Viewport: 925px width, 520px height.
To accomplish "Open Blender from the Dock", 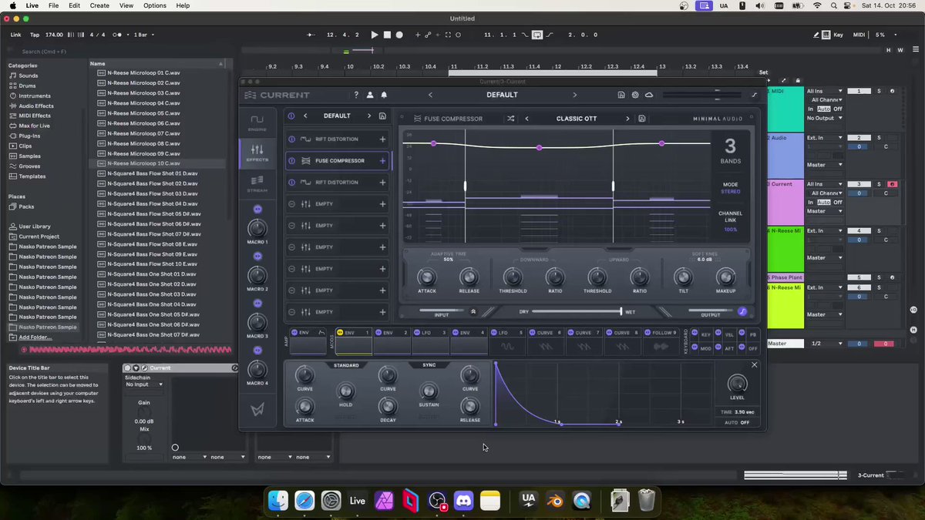I will click(x=555, y=501).
